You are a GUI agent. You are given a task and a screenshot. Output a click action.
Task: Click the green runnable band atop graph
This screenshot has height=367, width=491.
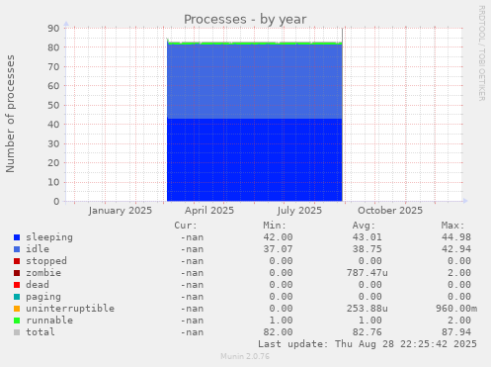[255, 44]
